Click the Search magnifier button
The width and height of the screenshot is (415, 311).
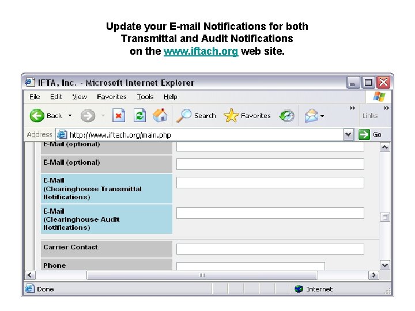pos(196,116)
